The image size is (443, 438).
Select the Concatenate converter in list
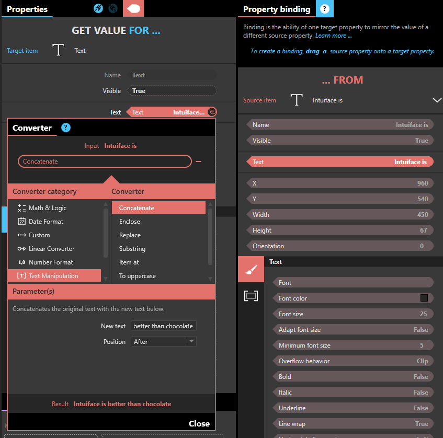tap(159, 208)
